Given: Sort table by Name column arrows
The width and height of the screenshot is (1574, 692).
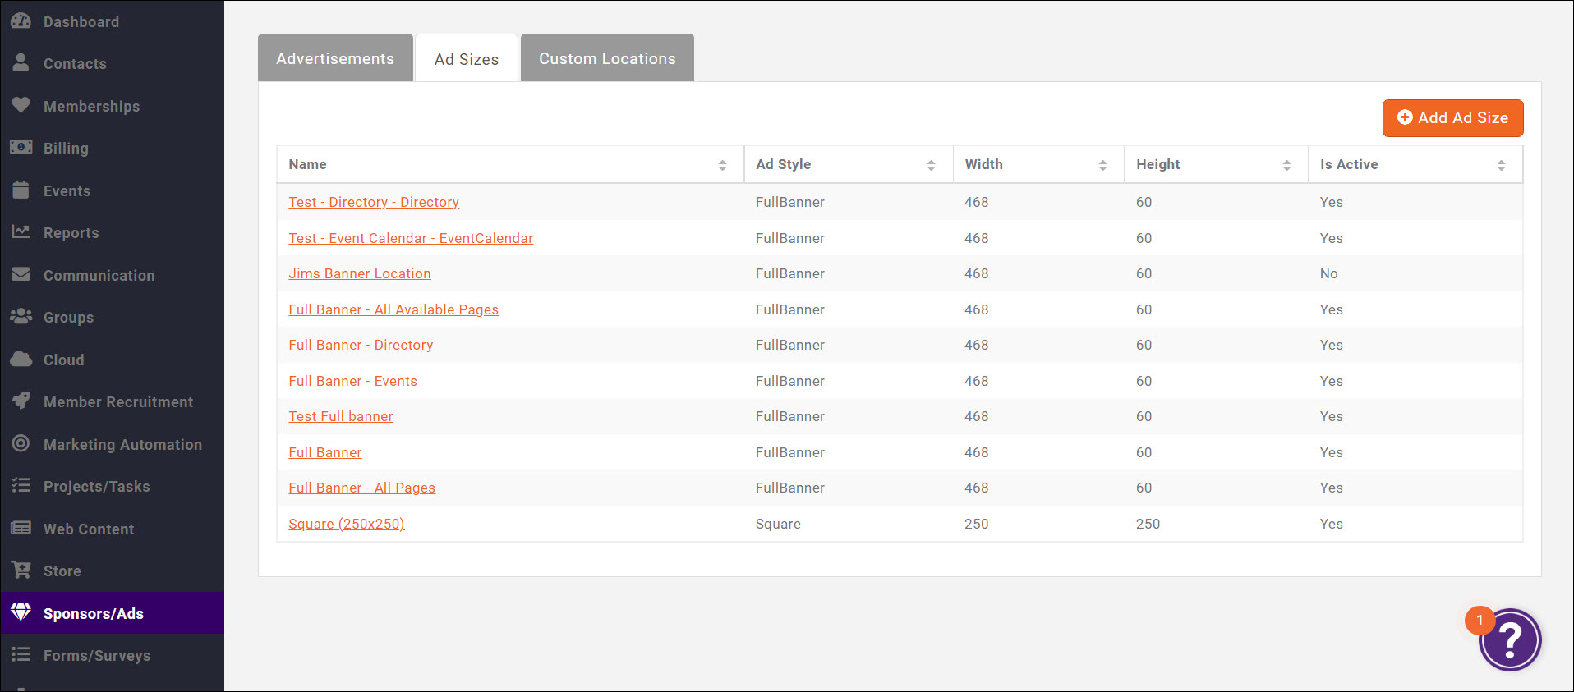Looking at the screenshot, I should coord(722,165).
